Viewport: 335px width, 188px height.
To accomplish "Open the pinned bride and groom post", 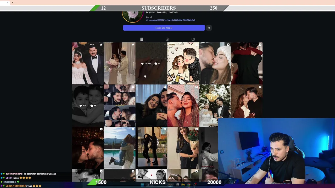I will click(x=88, y=63).
